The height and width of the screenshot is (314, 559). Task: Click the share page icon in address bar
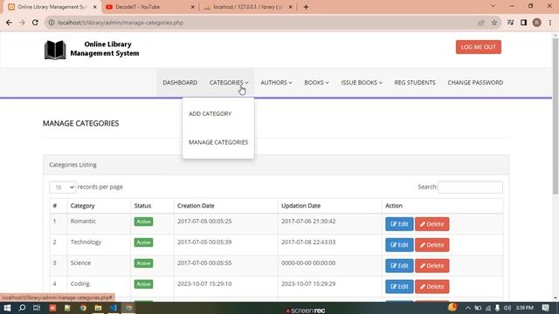481,23
